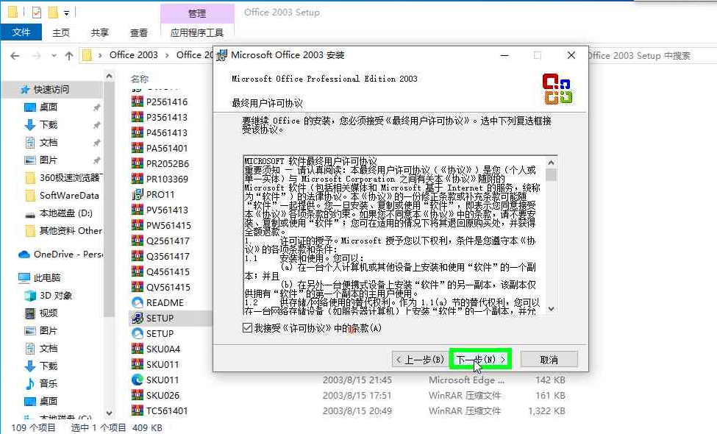Open the 共享 ribbon tab
The height and width of the screenshot is (434, 717).
pyautogui.click(x=100, y=32)
